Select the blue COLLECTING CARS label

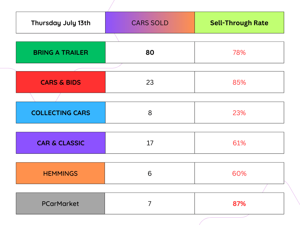[x=61, y=113]
